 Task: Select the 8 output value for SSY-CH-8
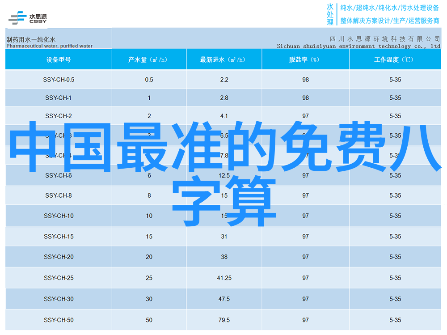pyautogui.click(x=149, y=195)
